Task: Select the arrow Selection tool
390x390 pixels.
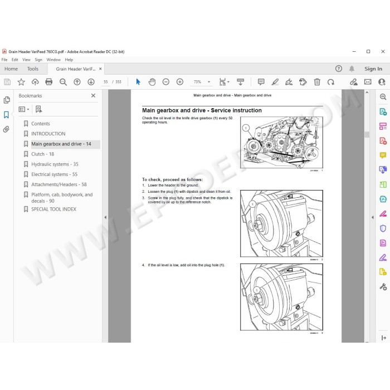Action: [x=138, y=82]
